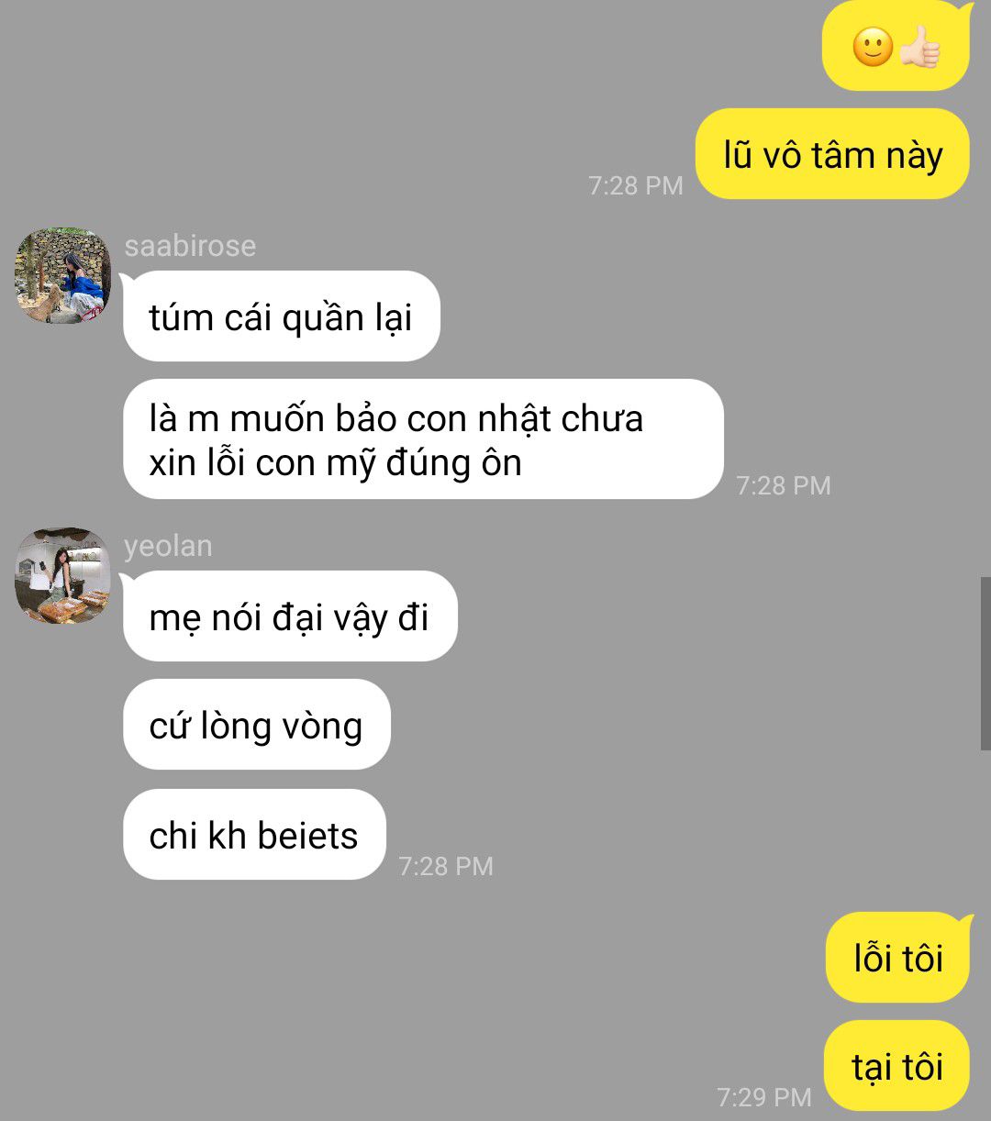Tap the smiley face emoji
Screen dimensions: 991x1121
pyautogui.click(x=873, y=46)
